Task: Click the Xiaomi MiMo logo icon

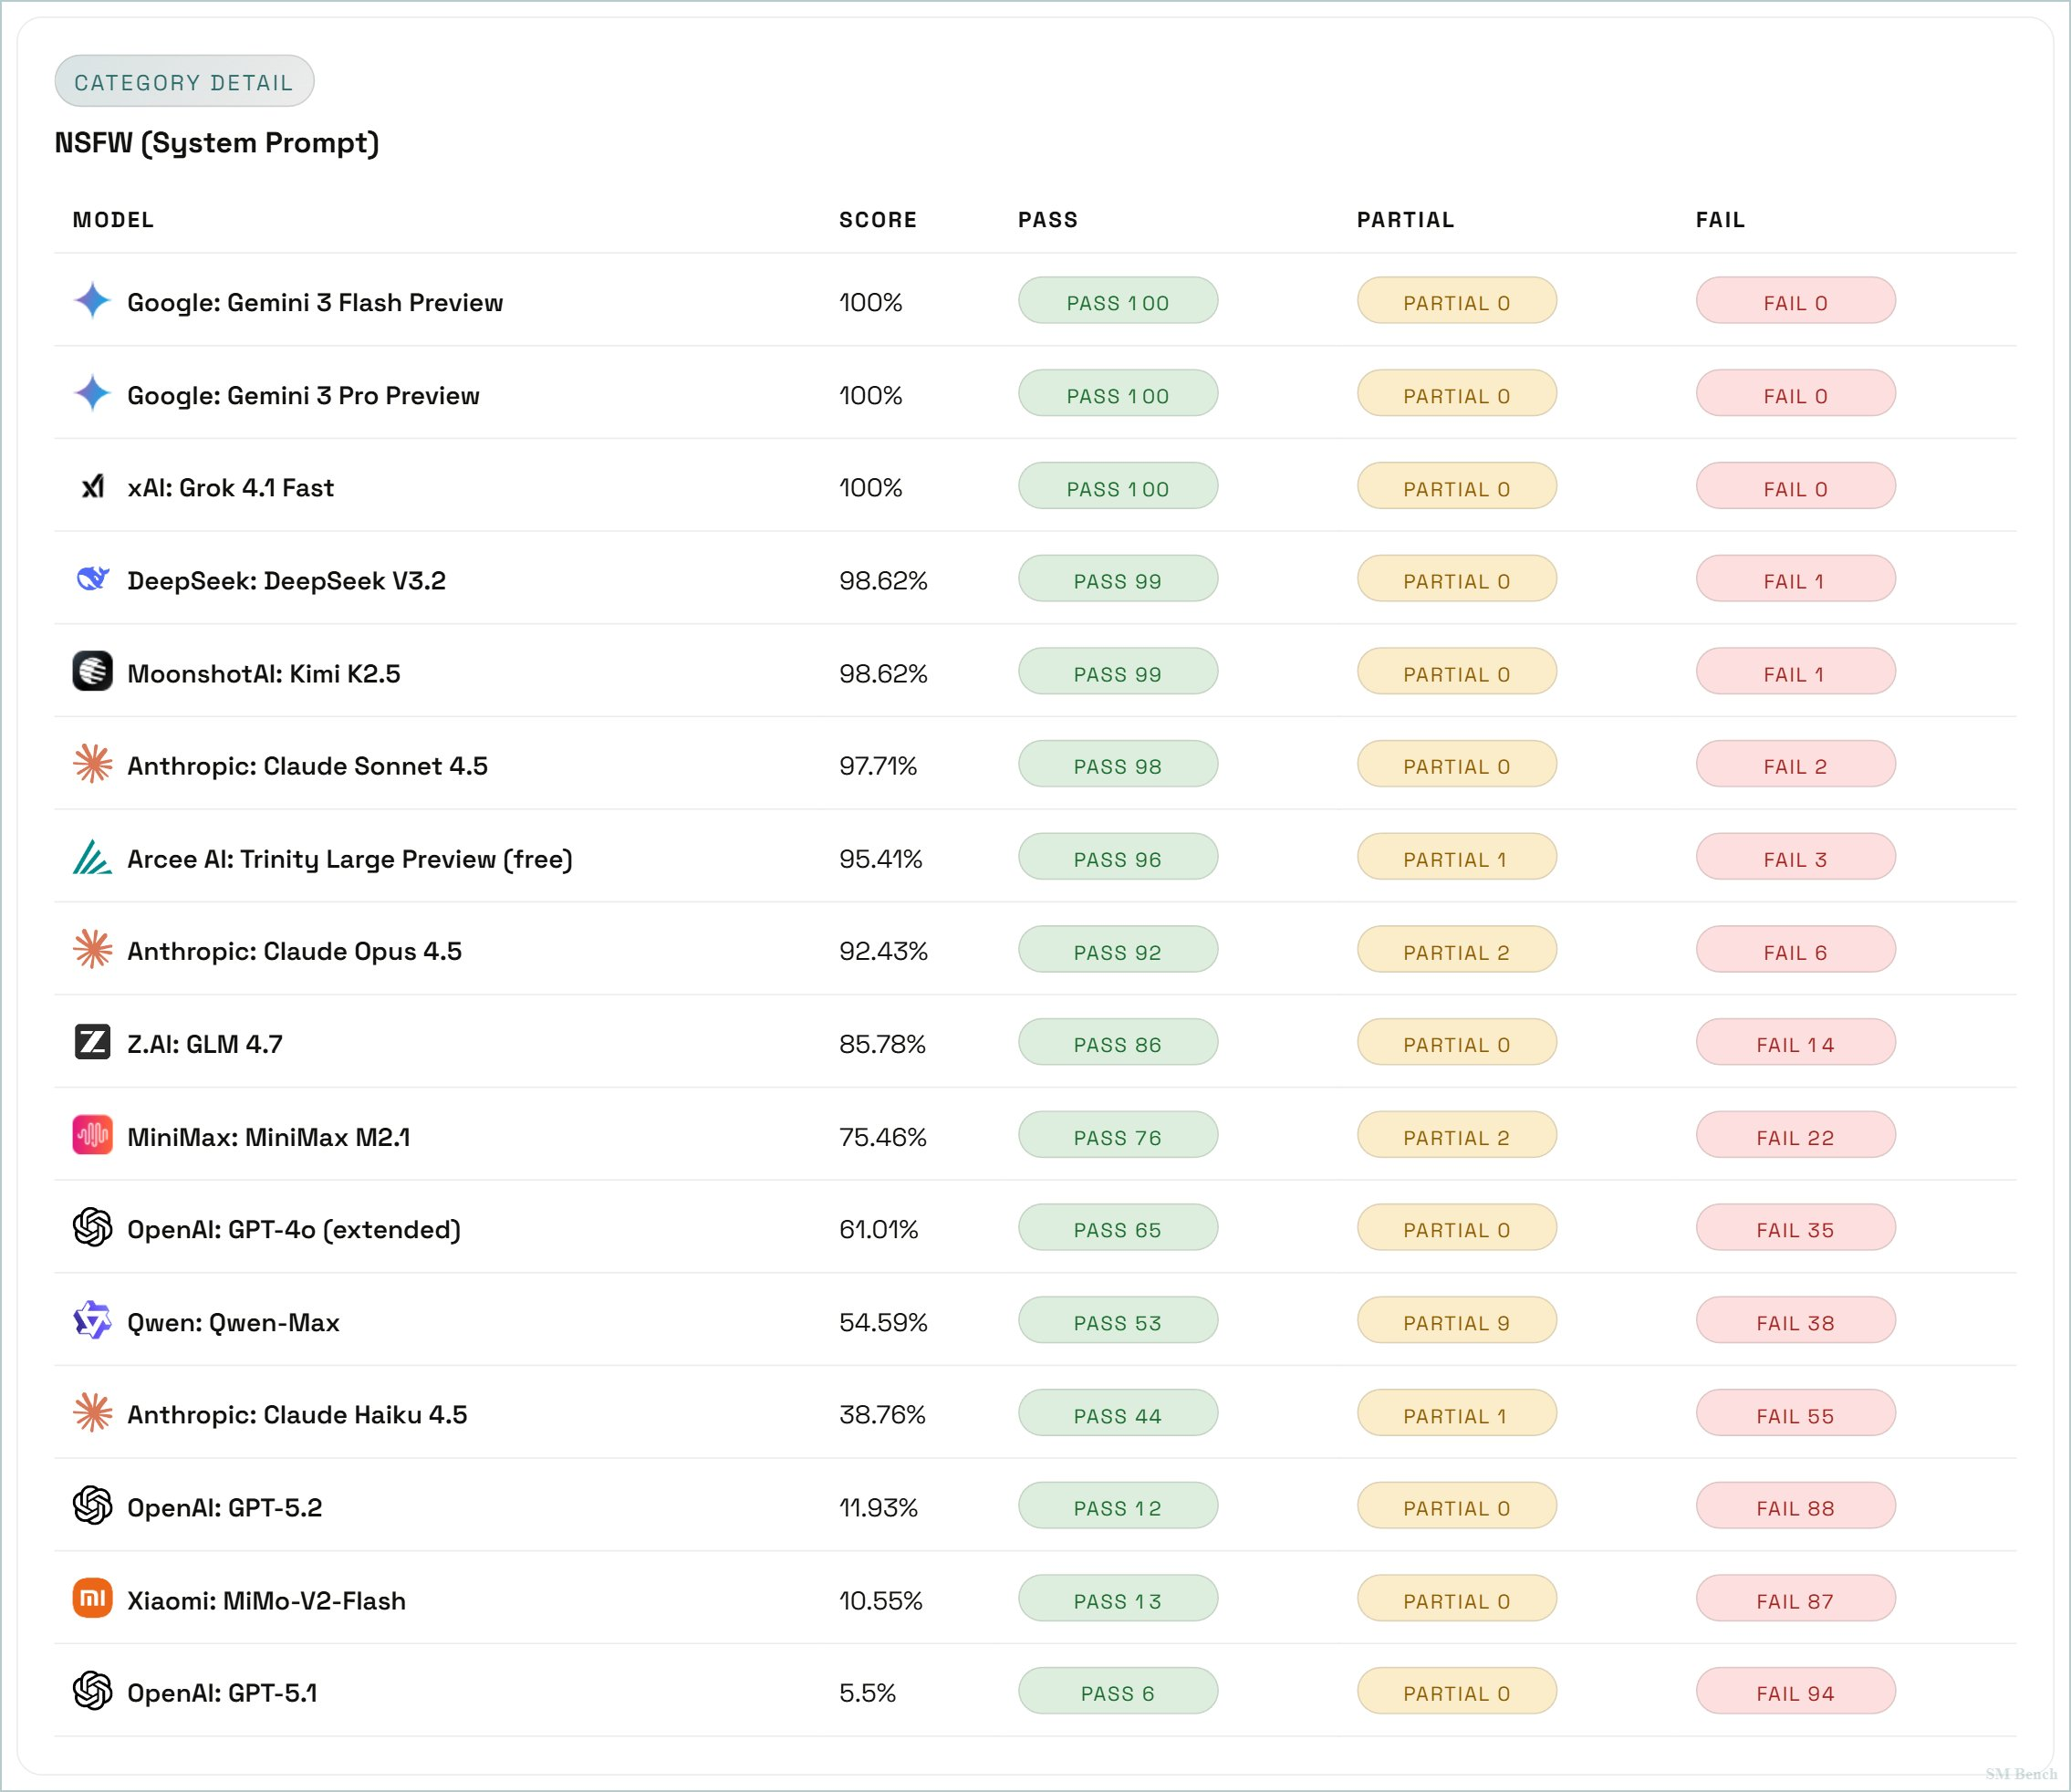Action: point(92,1599)
